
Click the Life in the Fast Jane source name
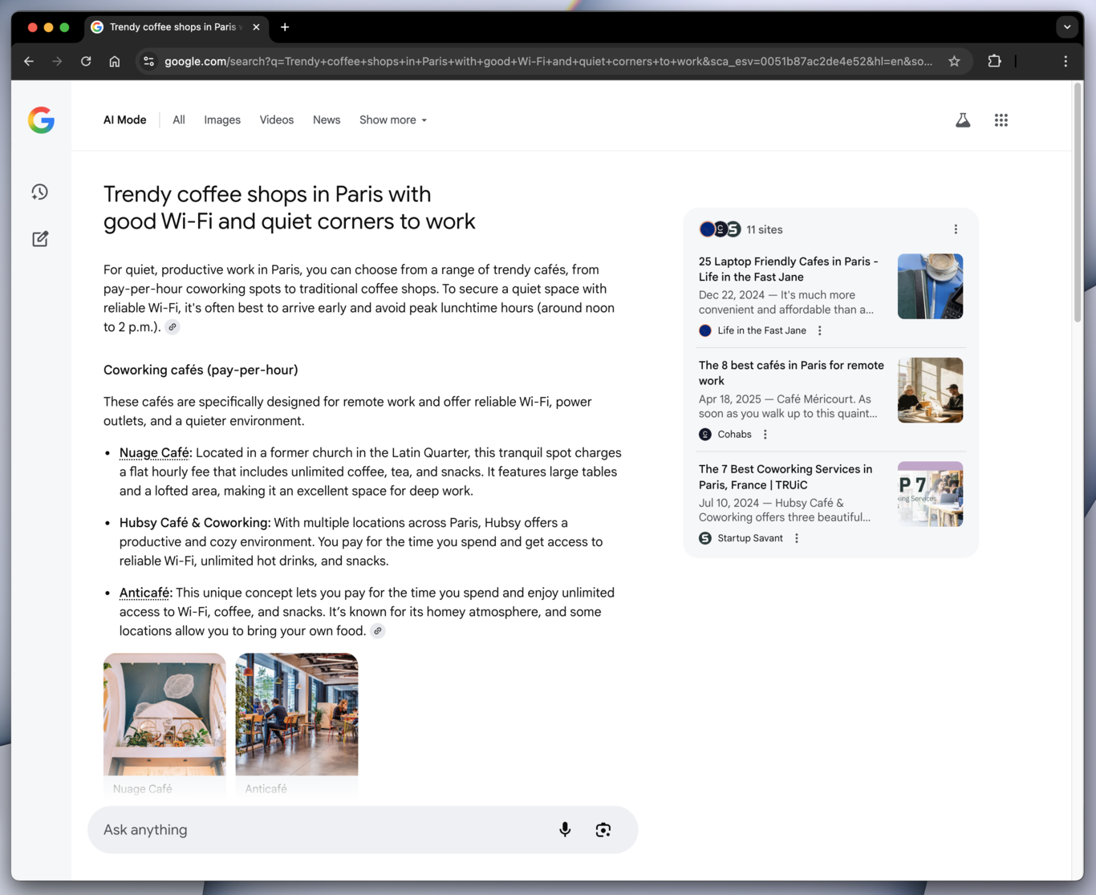click(x=761, y=330)
